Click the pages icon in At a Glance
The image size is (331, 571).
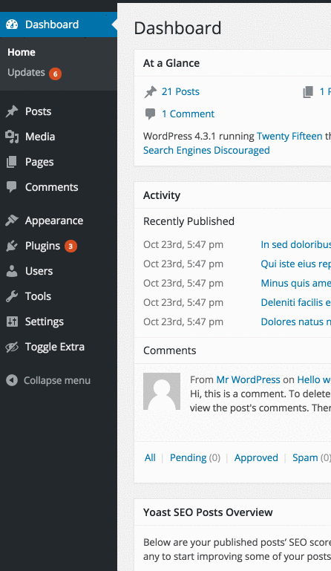point(308,92)
